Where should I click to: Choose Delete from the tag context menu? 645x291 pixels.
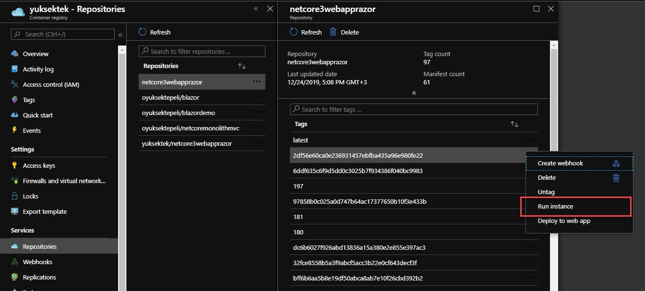click(579, 178)
